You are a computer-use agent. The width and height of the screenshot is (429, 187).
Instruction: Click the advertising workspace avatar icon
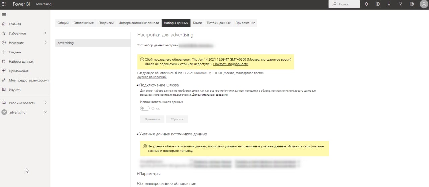(x=4, y=112)
